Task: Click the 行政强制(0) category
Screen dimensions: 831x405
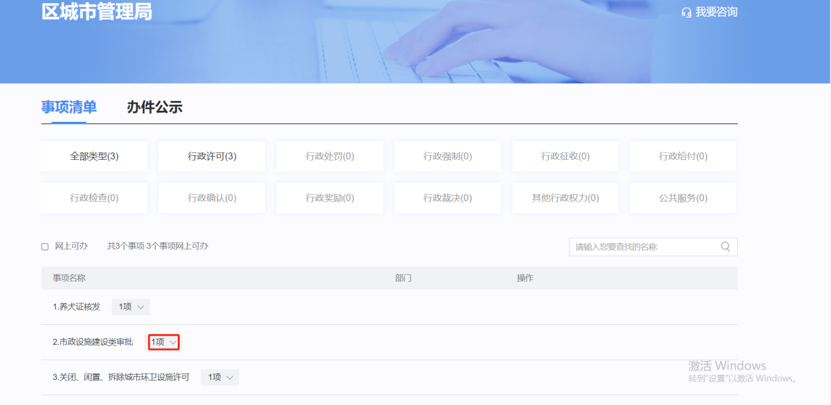Action: click(447, 156)
